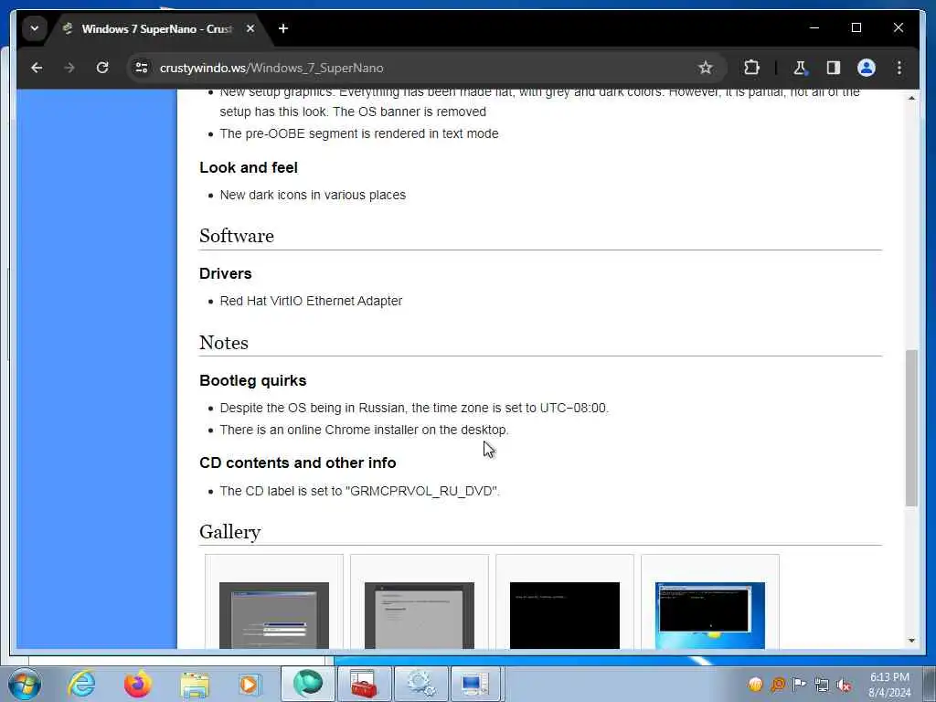Click the line about online Chrome installer
The width and height of the screenshot is (936, 702).
(364, 430)
